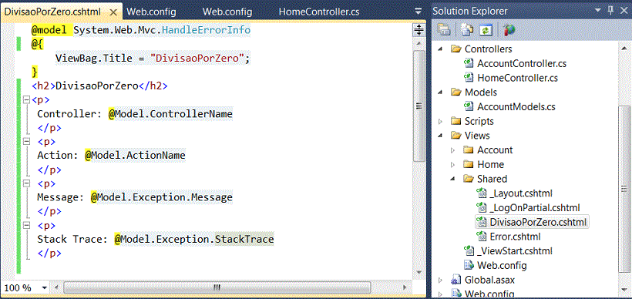The width and height of the screenshot is (632, 299).
Task: Switch to the first Web.config tab
Action: click(x=151, y=12)
